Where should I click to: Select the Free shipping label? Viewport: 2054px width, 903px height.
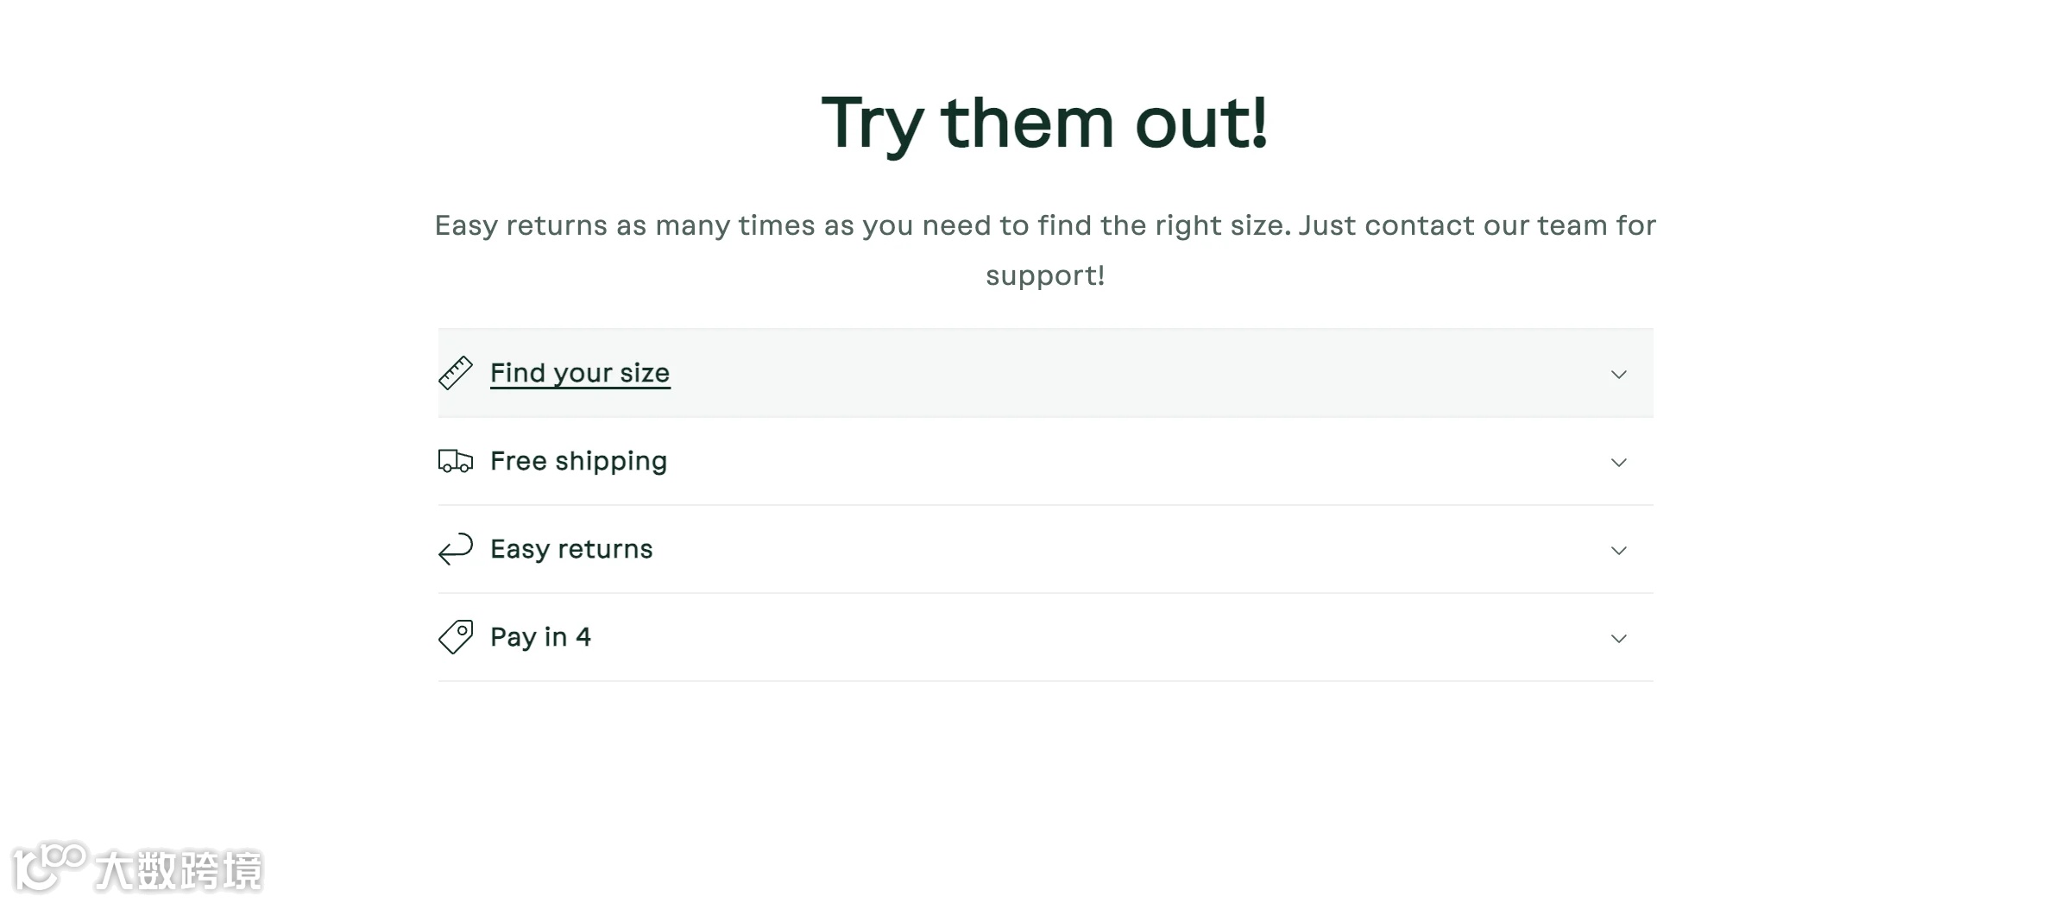click(578, 461)
